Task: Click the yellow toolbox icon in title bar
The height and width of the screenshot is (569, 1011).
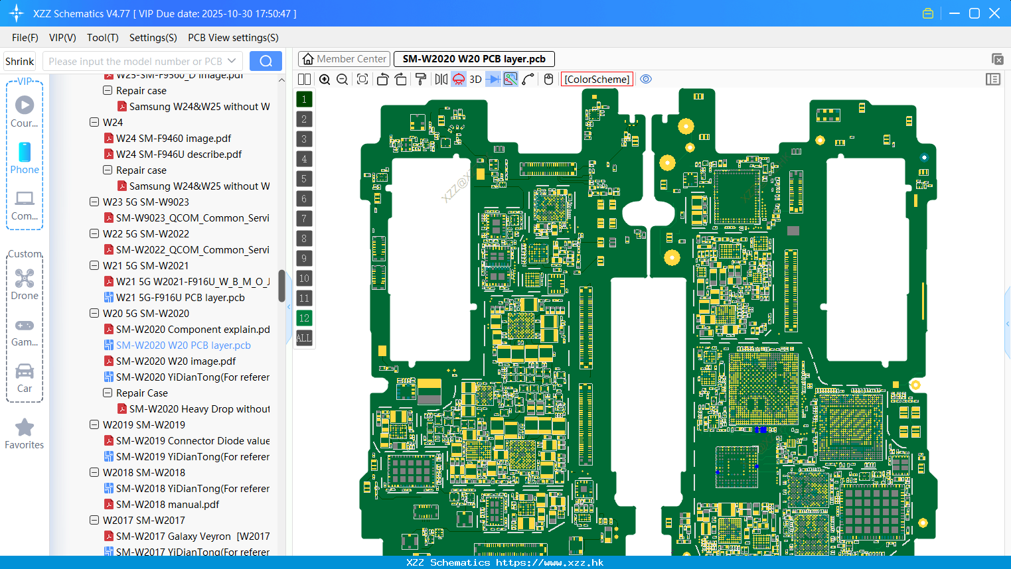Action: [928, 13]
